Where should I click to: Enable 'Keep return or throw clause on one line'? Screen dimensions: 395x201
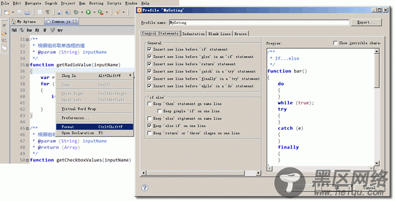[x=149, y=133]
